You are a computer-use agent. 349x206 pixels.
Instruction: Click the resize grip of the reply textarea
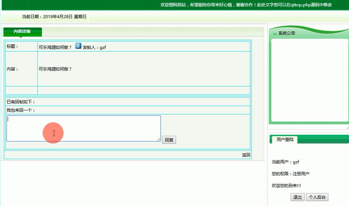point(159,140)
